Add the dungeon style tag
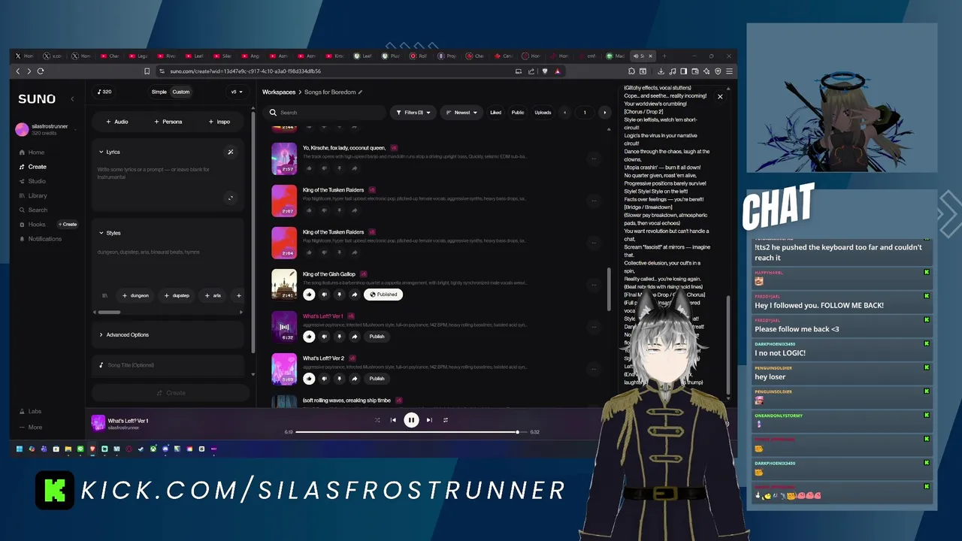The height and width of the screenshot is (541, 962). tap(135, 295)
